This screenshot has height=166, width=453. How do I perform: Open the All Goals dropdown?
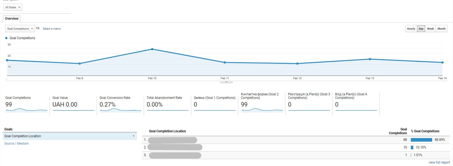coord(13,7)
